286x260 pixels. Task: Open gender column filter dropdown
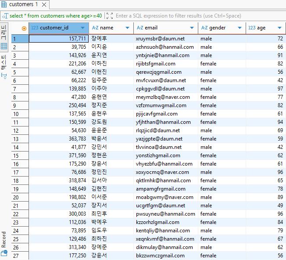tap(240, 28)
